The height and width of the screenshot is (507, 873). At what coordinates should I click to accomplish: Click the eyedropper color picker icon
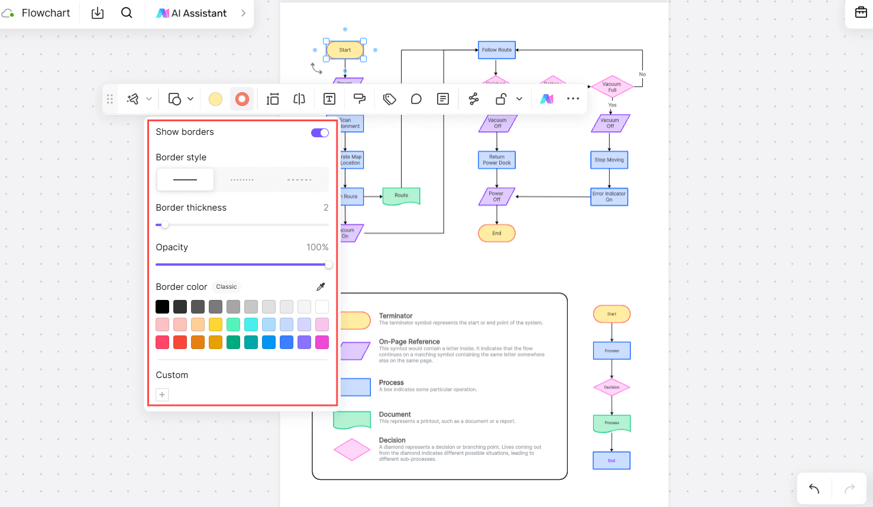click(321, 287)
